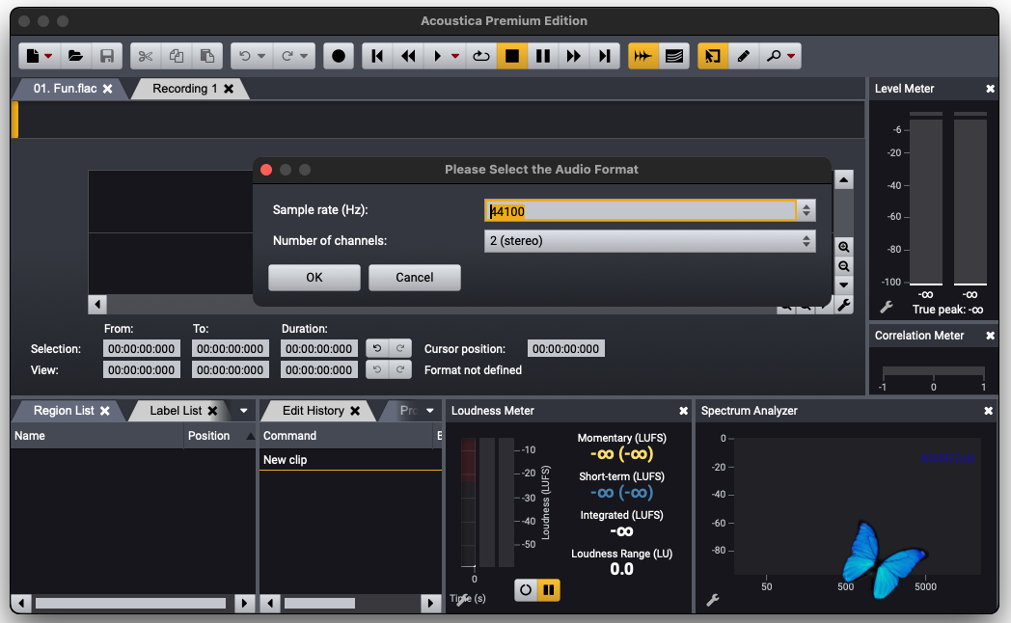
Task: Click the Undo arrow in the toolbar
Action: coord(245,56)
